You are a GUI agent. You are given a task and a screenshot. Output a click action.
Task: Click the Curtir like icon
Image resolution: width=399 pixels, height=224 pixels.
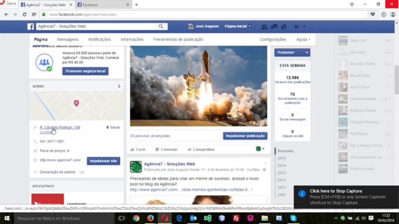pyautogui.click(x=132, y=149)
